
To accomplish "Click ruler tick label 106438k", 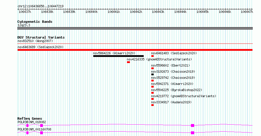I will coord(47,12).
